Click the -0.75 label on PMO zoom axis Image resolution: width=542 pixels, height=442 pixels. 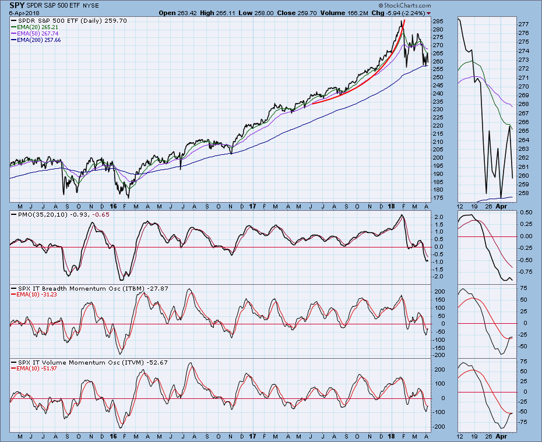(526, 272)
